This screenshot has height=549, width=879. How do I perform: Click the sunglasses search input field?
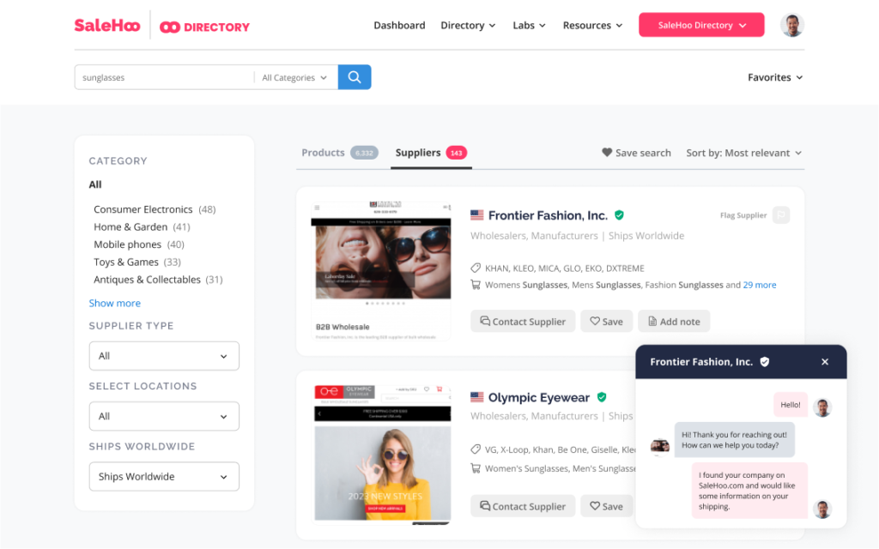coord(163,77)
